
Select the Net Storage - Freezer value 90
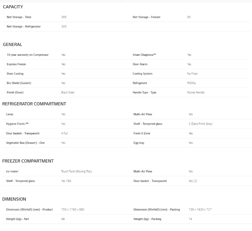189,17
